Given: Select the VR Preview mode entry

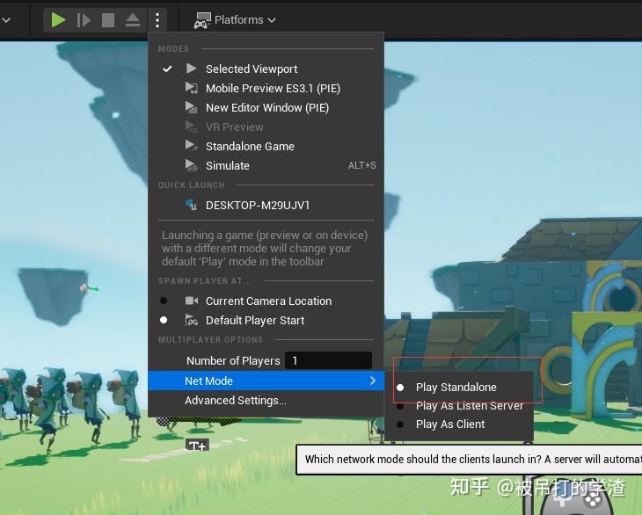Looking at the screenshot, I should 266,127.
